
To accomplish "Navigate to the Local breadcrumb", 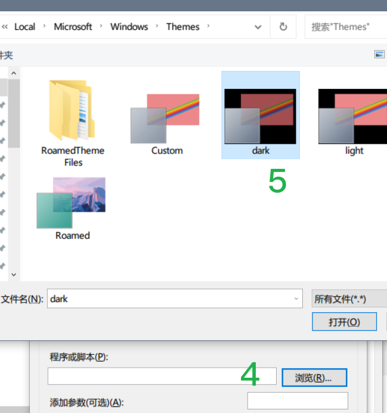I will click(24, 27).
